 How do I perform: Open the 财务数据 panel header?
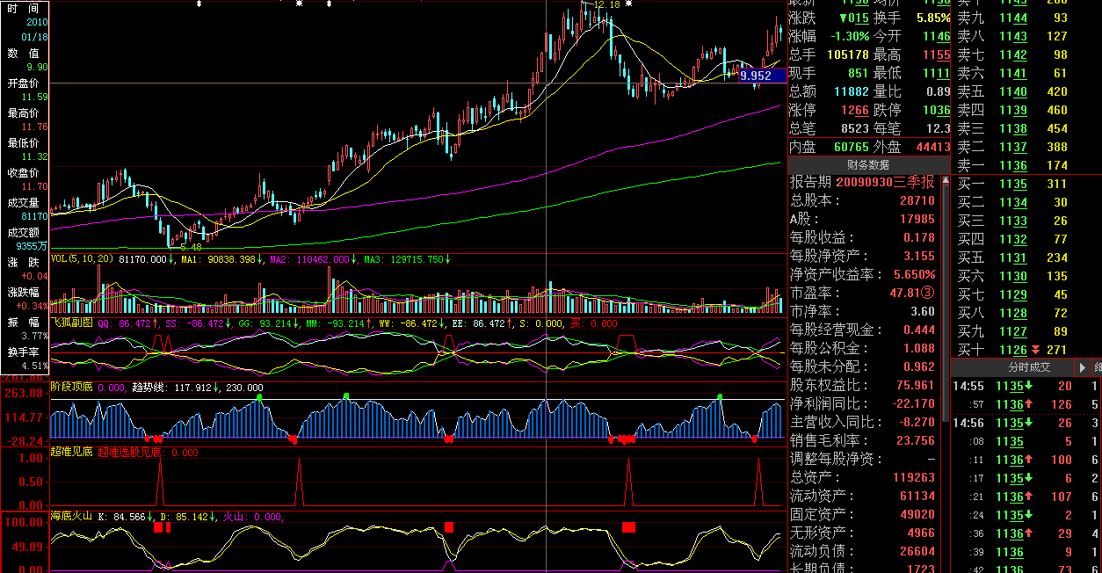click(868, 164)
